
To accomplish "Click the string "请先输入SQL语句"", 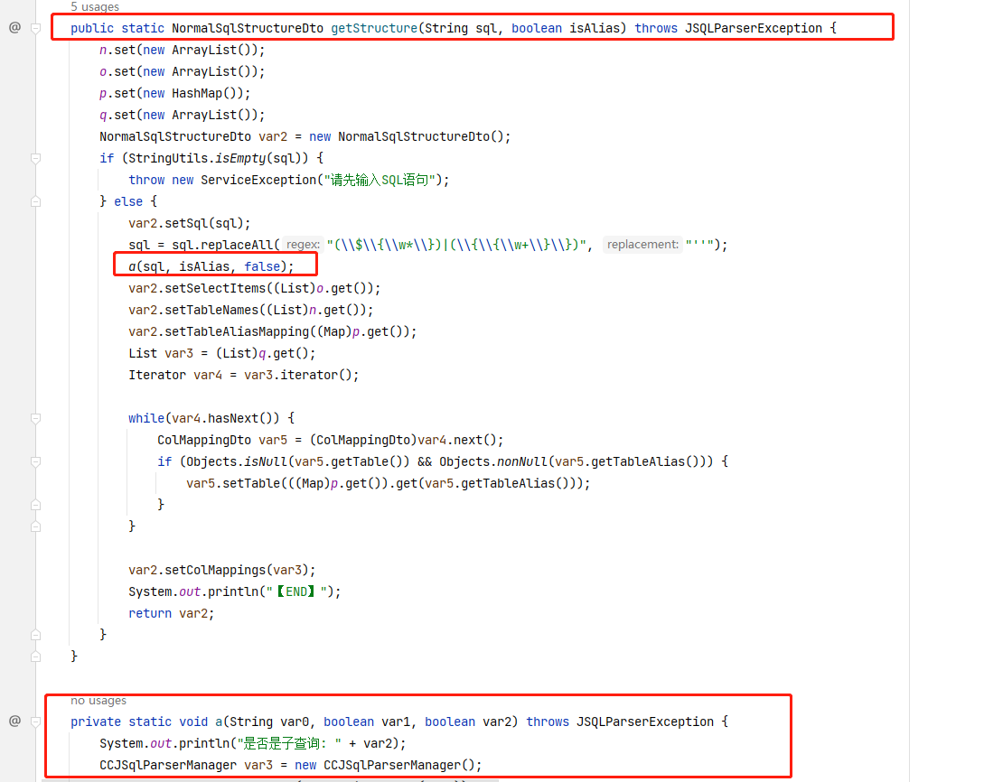I will tap(380, 180).
